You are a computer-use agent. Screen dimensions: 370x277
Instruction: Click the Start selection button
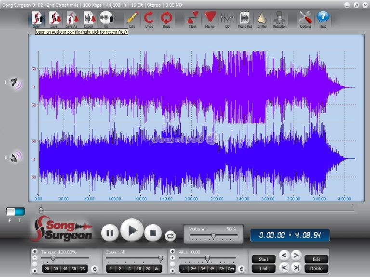click(x=263, y=259)
